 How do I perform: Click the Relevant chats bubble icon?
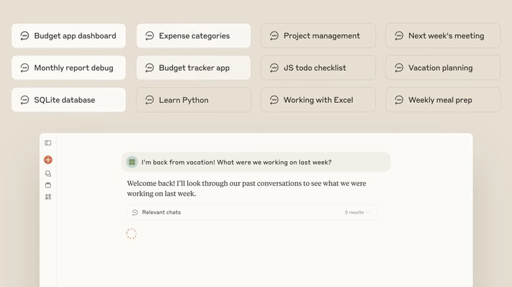[x=135, y=212]
